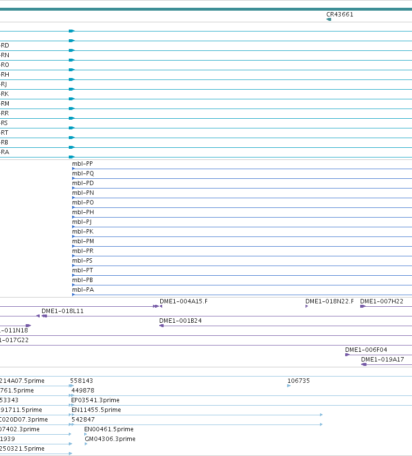Click the DME1-019A17 clone label

click(382, 359)
